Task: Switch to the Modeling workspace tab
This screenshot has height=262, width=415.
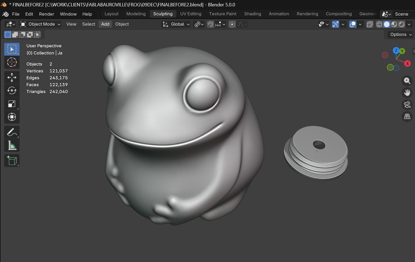Action: [x=136, y=14]
